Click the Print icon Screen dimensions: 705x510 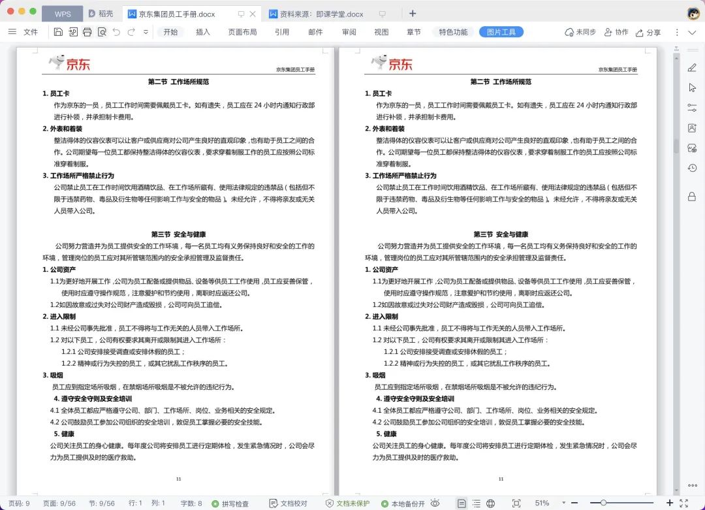(x=87, y=32)
